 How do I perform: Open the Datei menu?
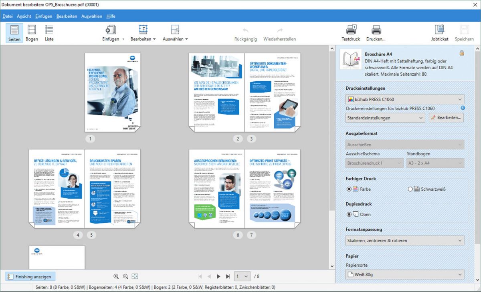click(x=7, y=16)
